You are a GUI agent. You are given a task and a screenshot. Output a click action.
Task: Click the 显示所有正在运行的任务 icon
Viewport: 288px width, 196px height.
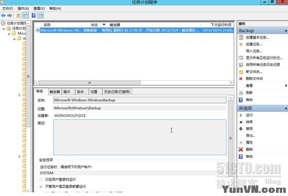241,58
